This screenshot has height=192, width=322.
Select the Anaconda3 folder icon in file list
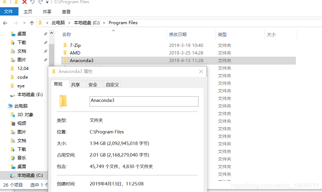(65, 60)
